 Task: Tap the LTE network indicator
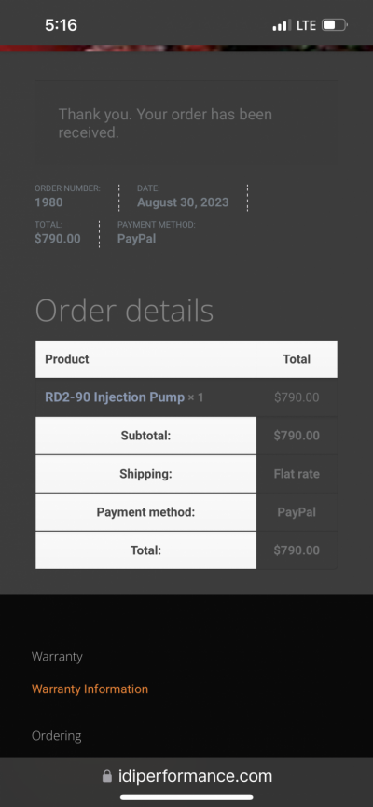pos(306,24)
